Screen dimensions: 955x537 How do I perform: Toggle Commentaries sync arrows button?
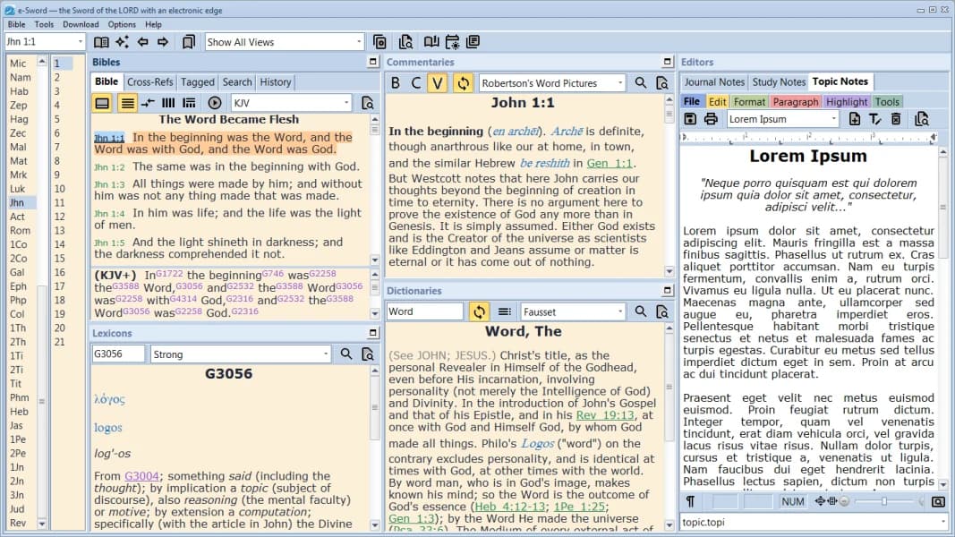pyautogui.click(x=463, y=83)
